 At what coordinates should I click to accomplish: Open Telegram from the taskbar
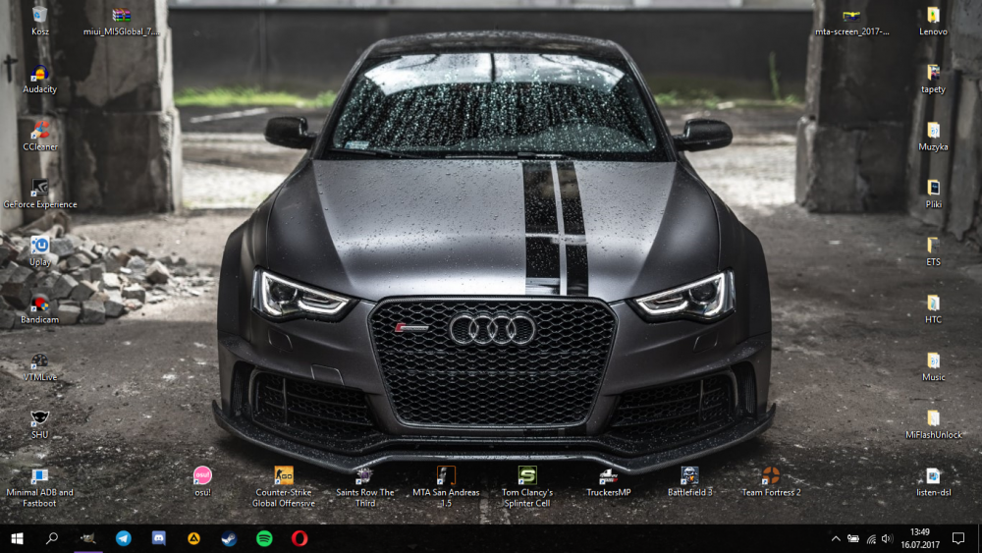click(124, 538)
